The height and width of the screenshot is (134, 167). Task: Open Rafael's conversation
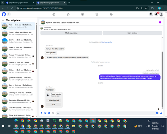coord(18,49)
